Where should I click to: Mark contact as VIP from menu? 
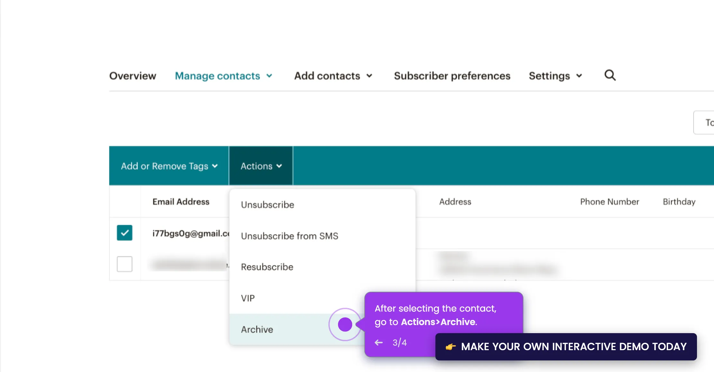point(248,298)
